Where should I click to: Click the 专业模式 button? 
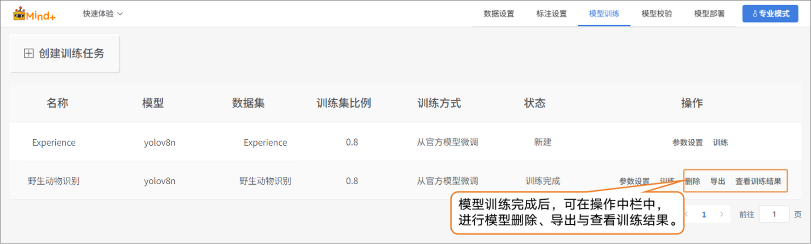770,14
